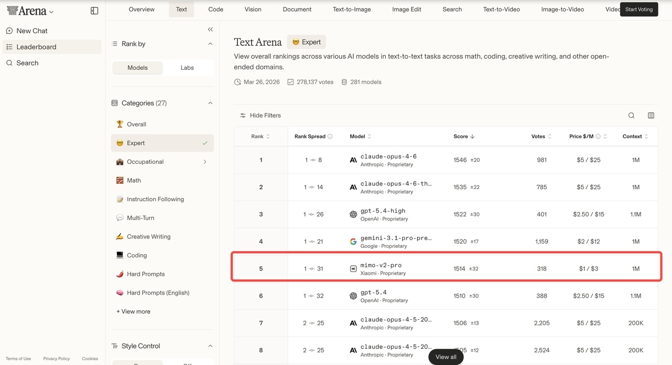Open the column layout icon

pos(651,116)
